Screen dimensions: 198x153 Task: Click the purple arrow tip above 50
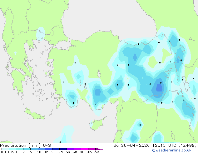pos(99,149)
